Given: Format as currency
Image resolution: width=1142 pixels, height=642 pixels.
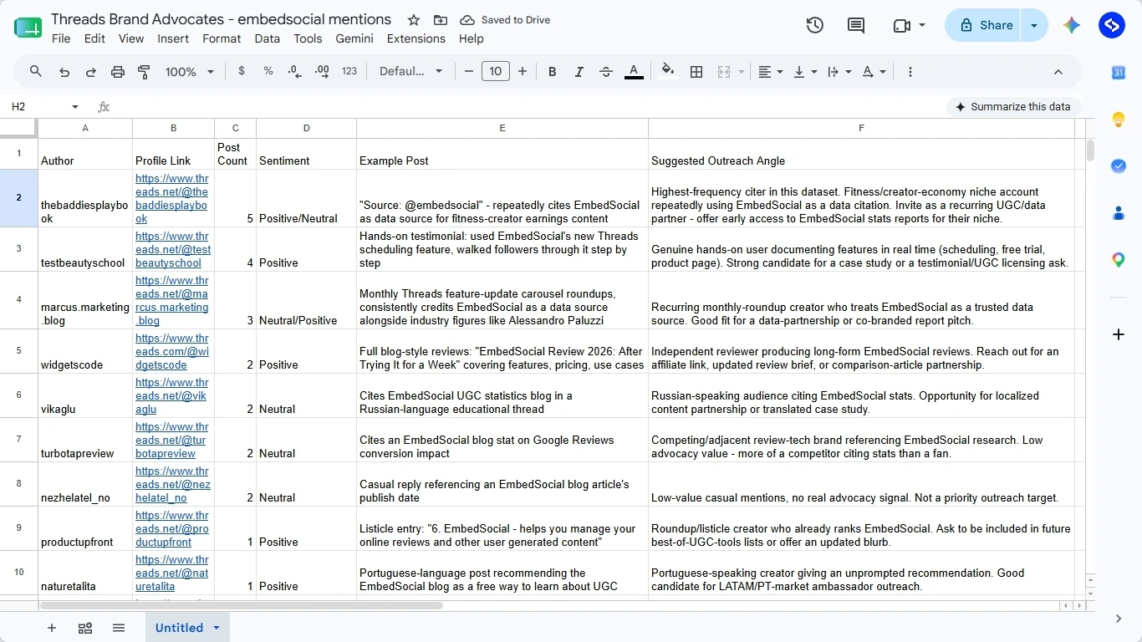Looking at the screenshot, I should tap(242, 72).
